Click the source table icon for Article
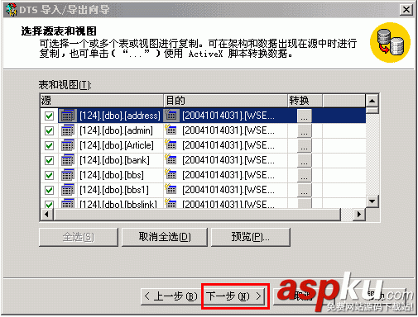 [x=68, y=145]
